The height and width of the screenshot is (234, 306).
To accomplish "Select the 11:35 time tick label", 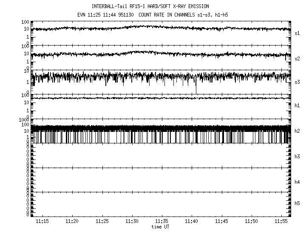I will (162, 222).
